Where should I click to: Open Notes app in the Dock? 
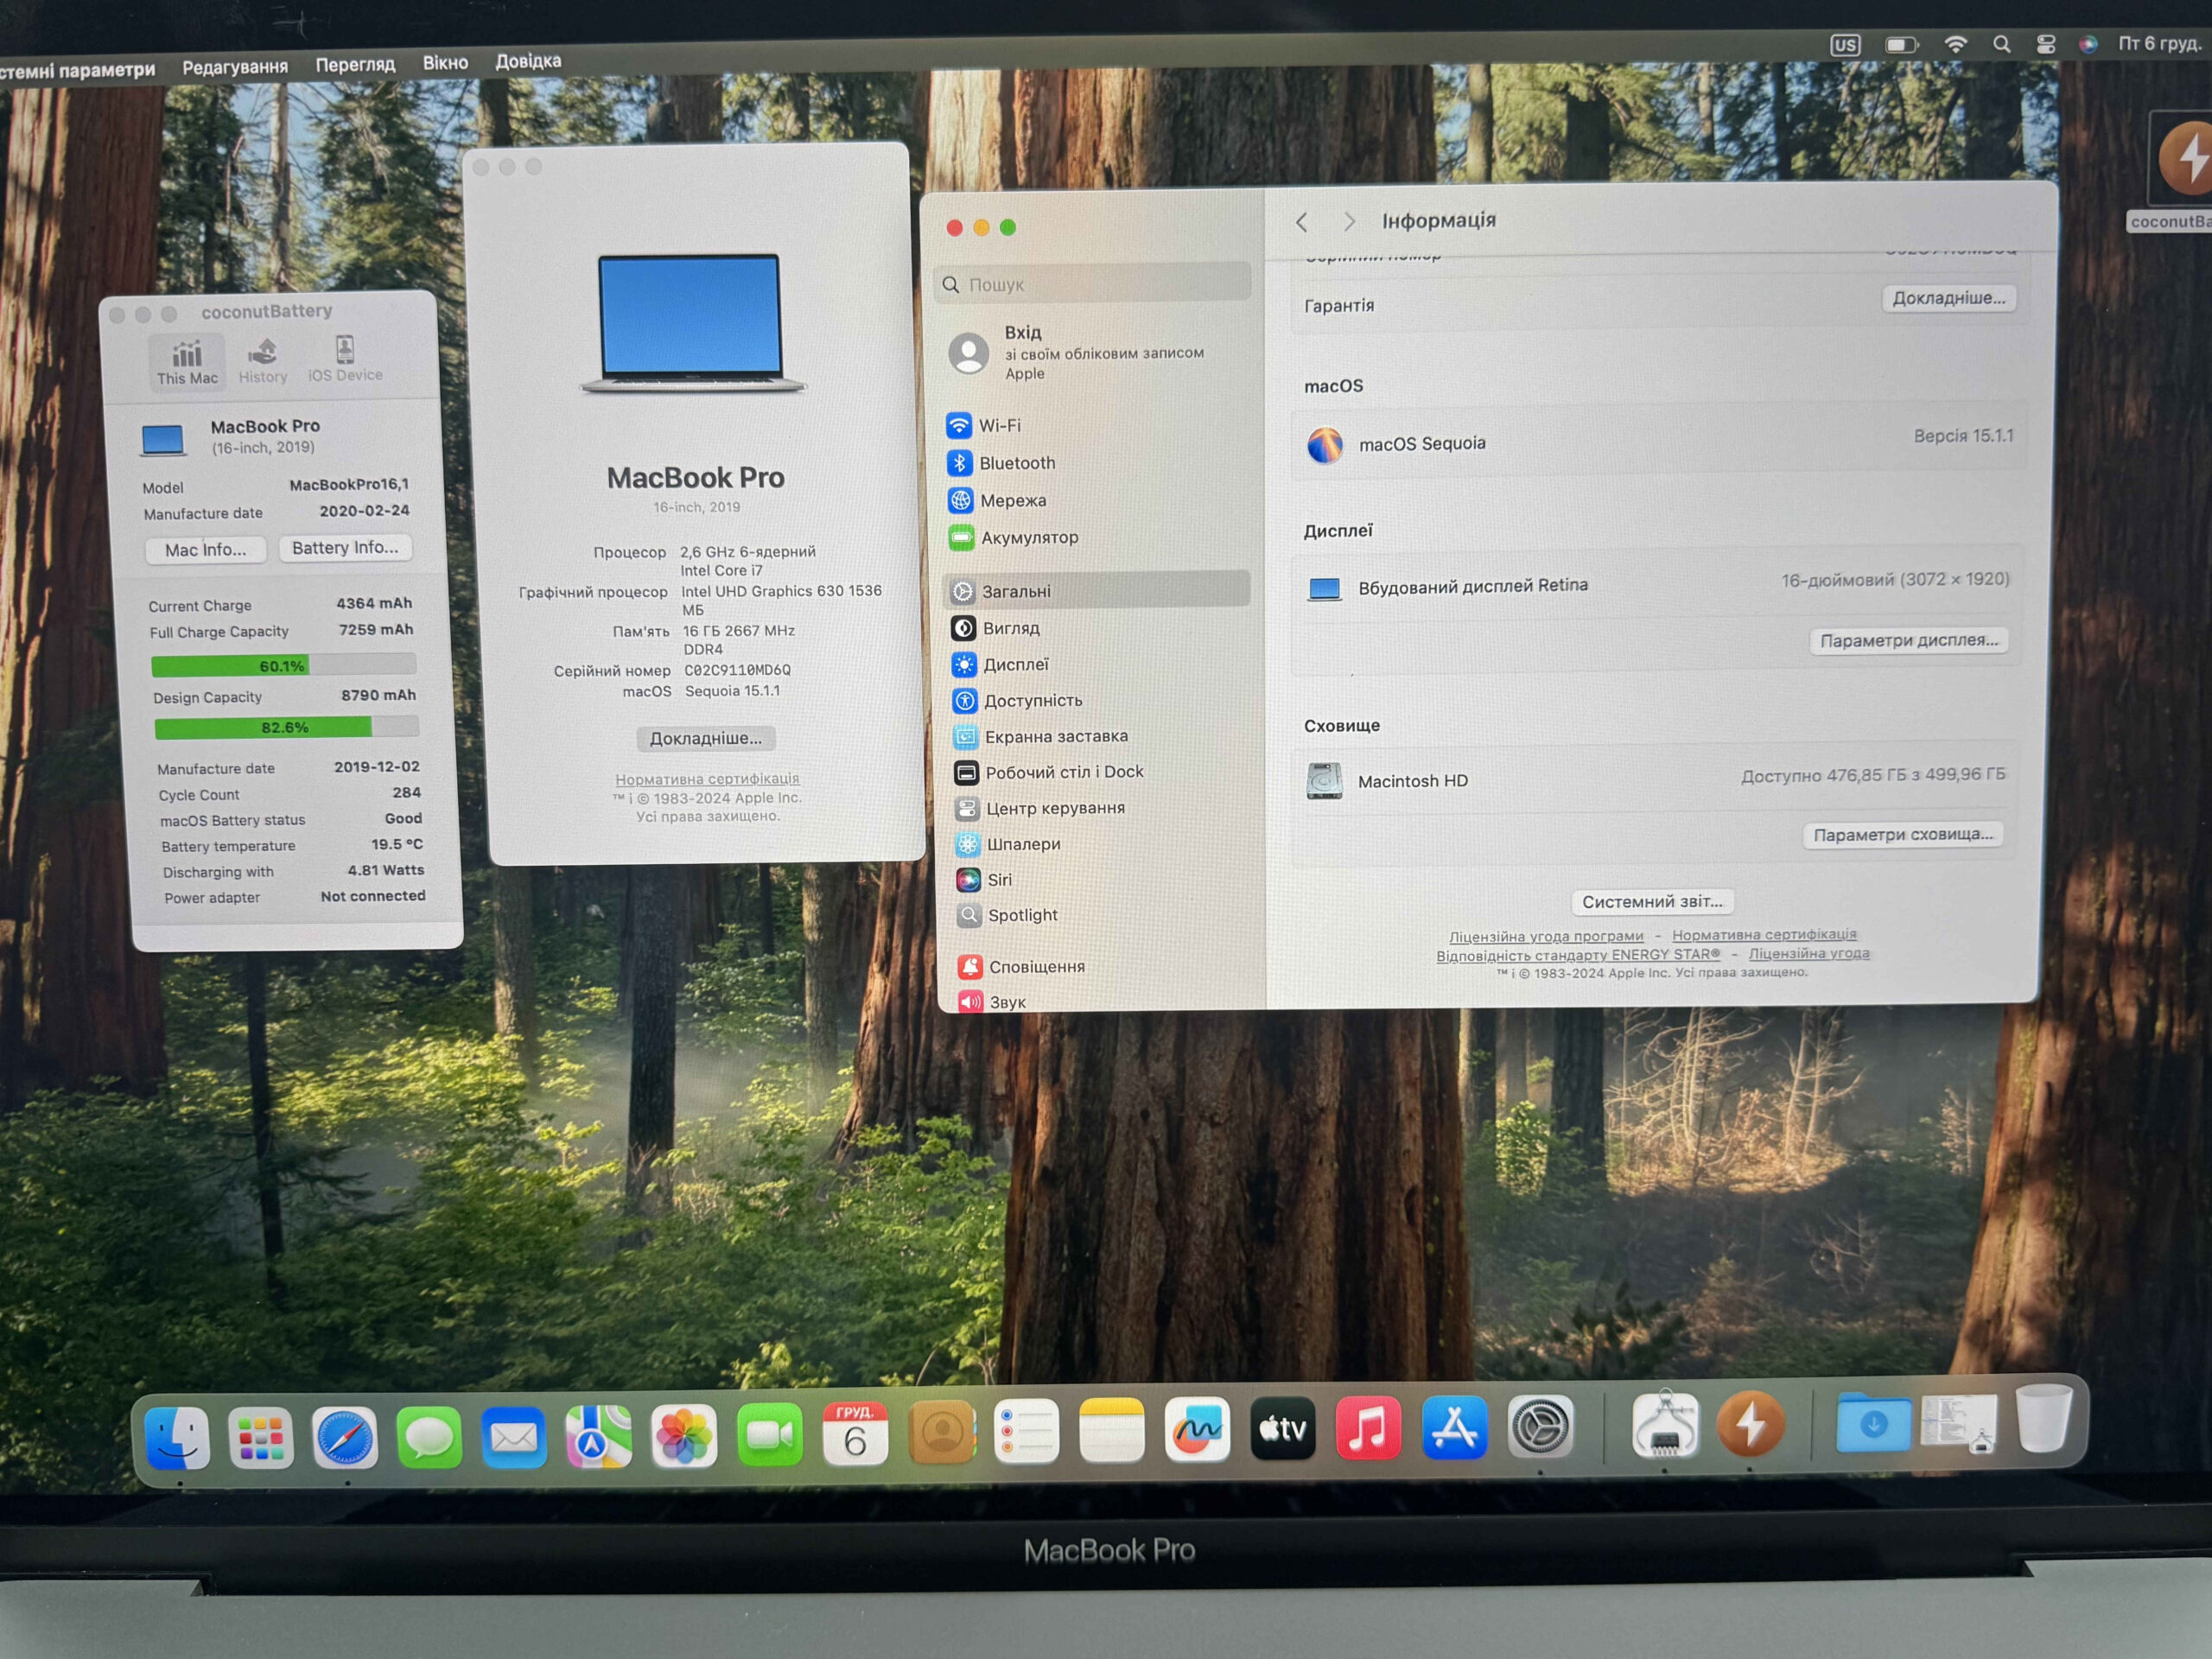coord(1112,1430)
